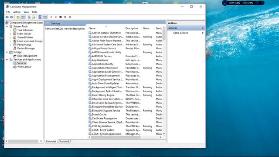Screen dimensions: 279x157
Task: Click the Back arrow toolbar icon
Action: [7, 17]
